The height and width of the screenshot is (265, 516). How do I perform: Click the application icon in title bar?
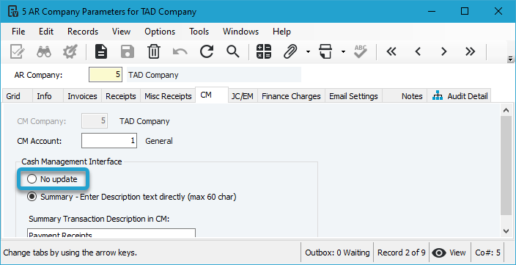coord(13,12)
